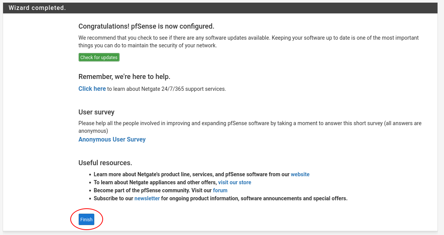Image resolution: width=444 pixels, height=235 pixels.
Task: Click 'Learn more about Netgate's product line' text
Action: click(191, 174)
